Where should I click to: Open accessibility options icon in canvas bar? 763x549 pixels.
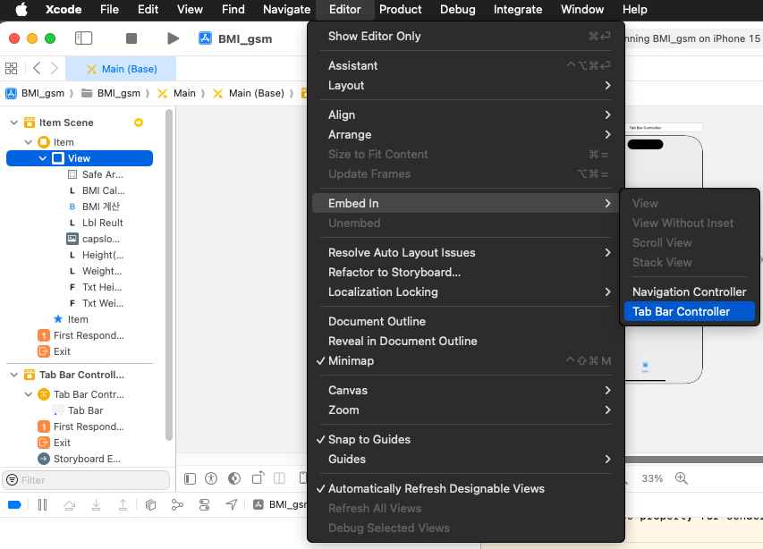[x=211, y=479]
